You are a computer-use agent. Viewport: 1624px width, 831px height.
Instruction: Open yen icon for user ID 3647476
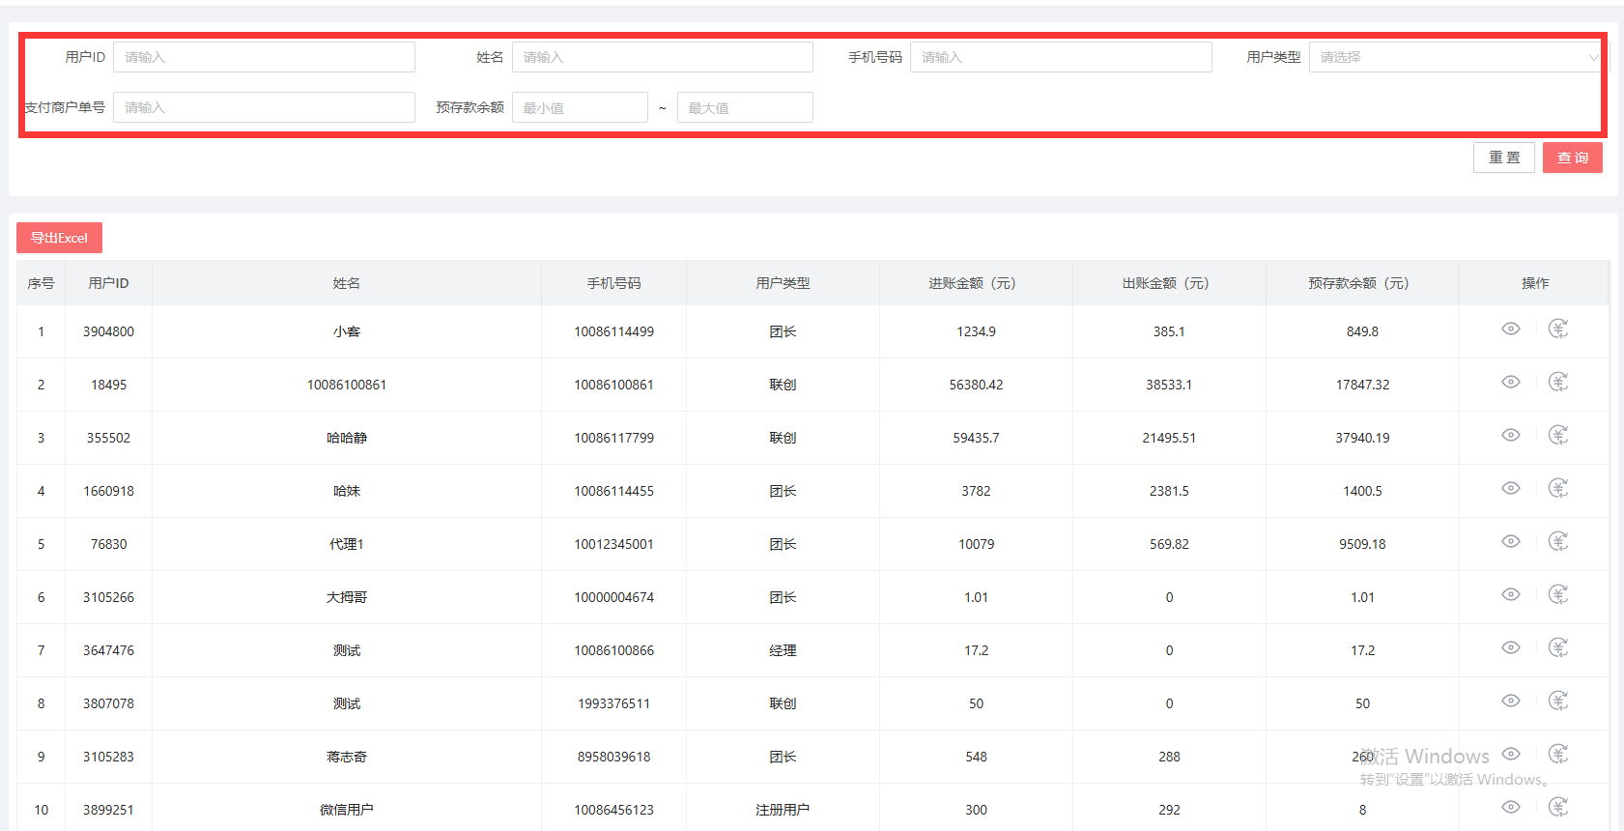coord(1558,647)
